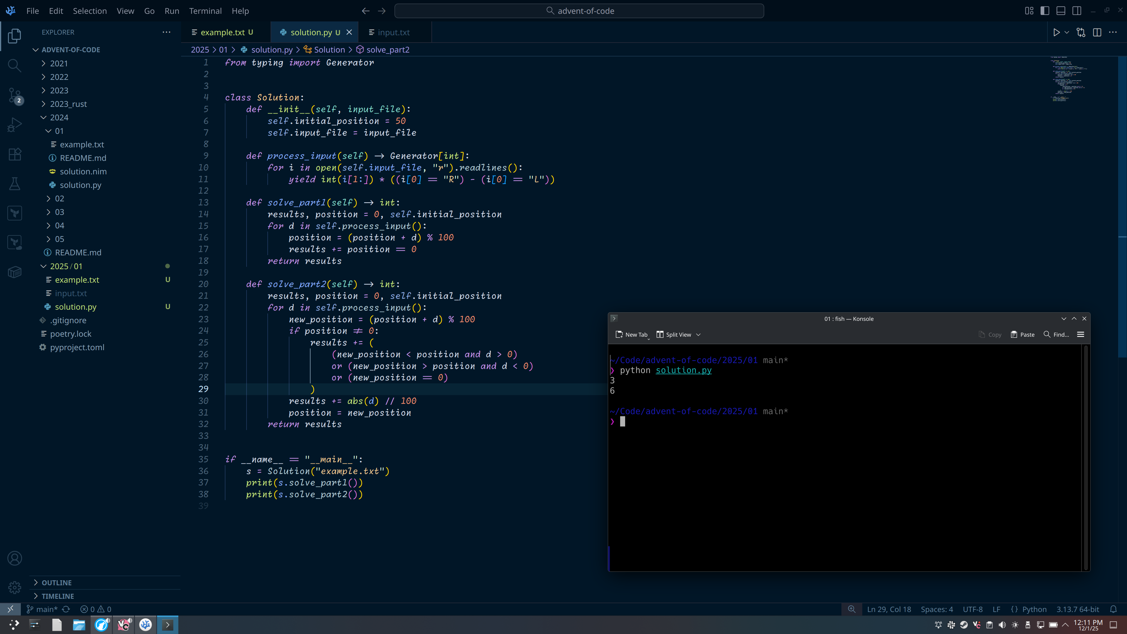
Task: Open the Run and Debug view
Action: point(14,125)
